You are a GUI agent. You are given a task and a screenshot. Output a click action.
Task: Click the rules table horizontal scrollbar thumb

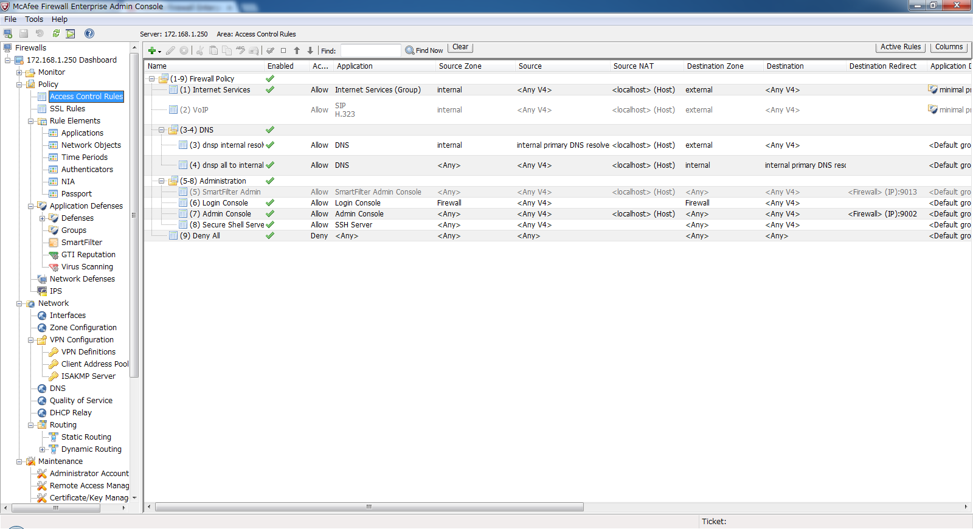(x=369, y=507)
